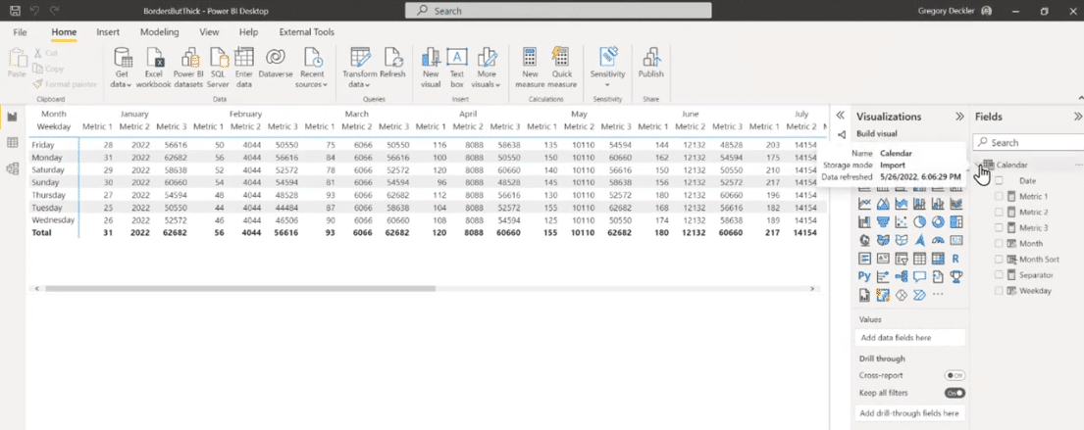Image resolution: width=1084 pixels, height=430 pixels.
Task: Toggle Cross-report drill through switch
Action: pyautogui.click(x=955, y=375)
